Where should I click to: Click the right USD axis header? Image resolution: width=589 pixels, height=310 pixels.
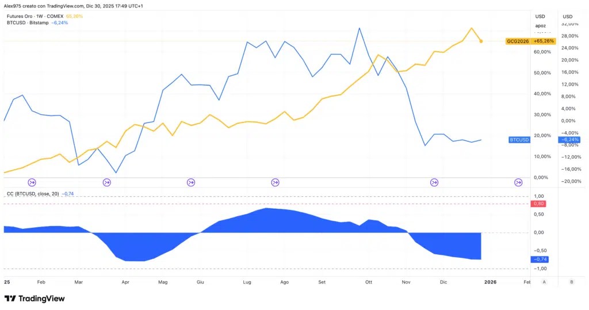[568, 17]
